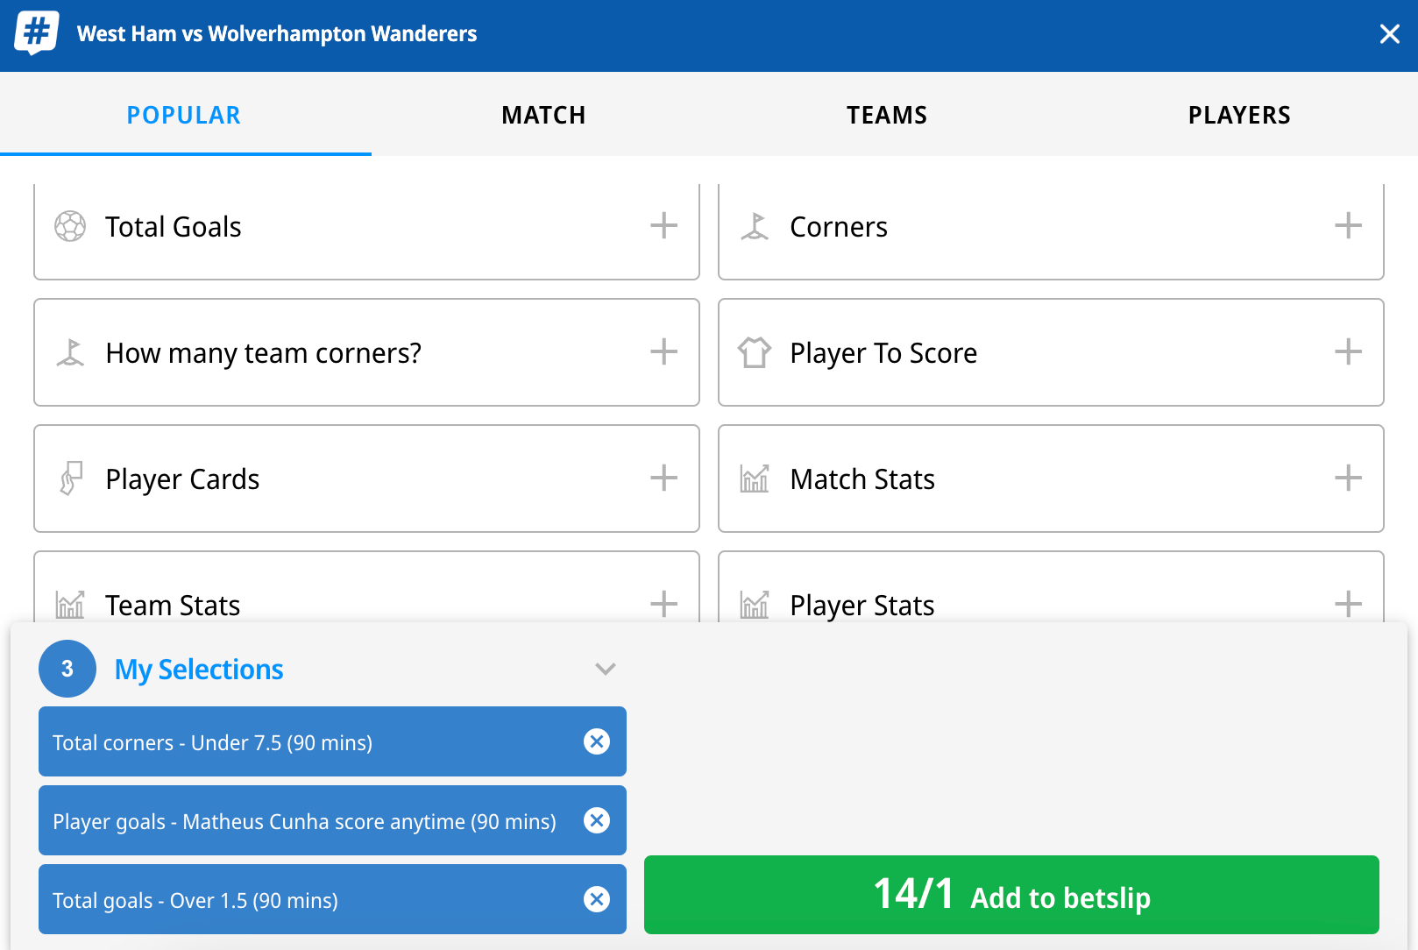
Task: Remove the Matheus Cunha score anytime selection
Action: click(597, 820)
